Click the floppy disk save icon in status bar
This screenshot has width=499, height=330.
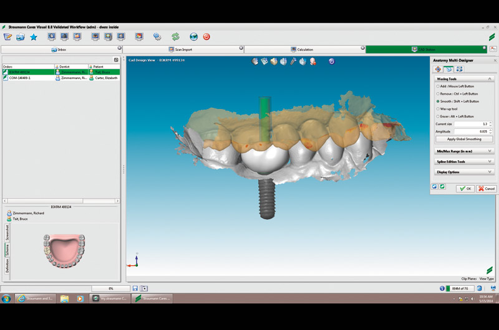click(135, 288)
